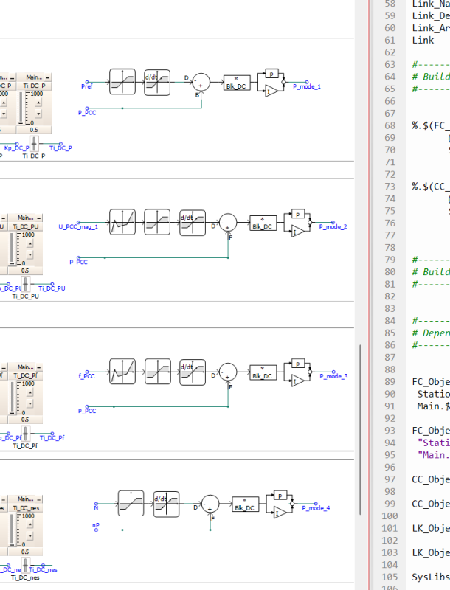This screenshot has height=590, width=450.
Task: Click the 0.5 value field under Ti_DC_PU
Action: pos(25,271)
